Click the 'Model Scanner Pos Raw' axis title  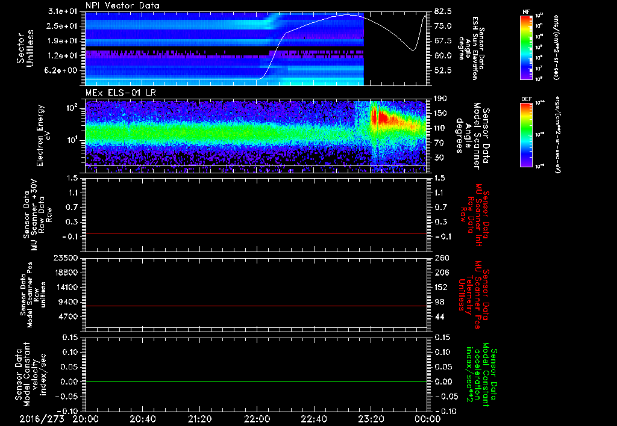click(x=33, y=295)
